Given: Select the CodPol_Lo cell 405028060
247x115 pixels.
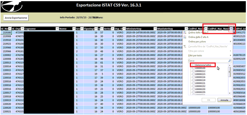Looking at the screenshot, I should (x=239, y=111).
